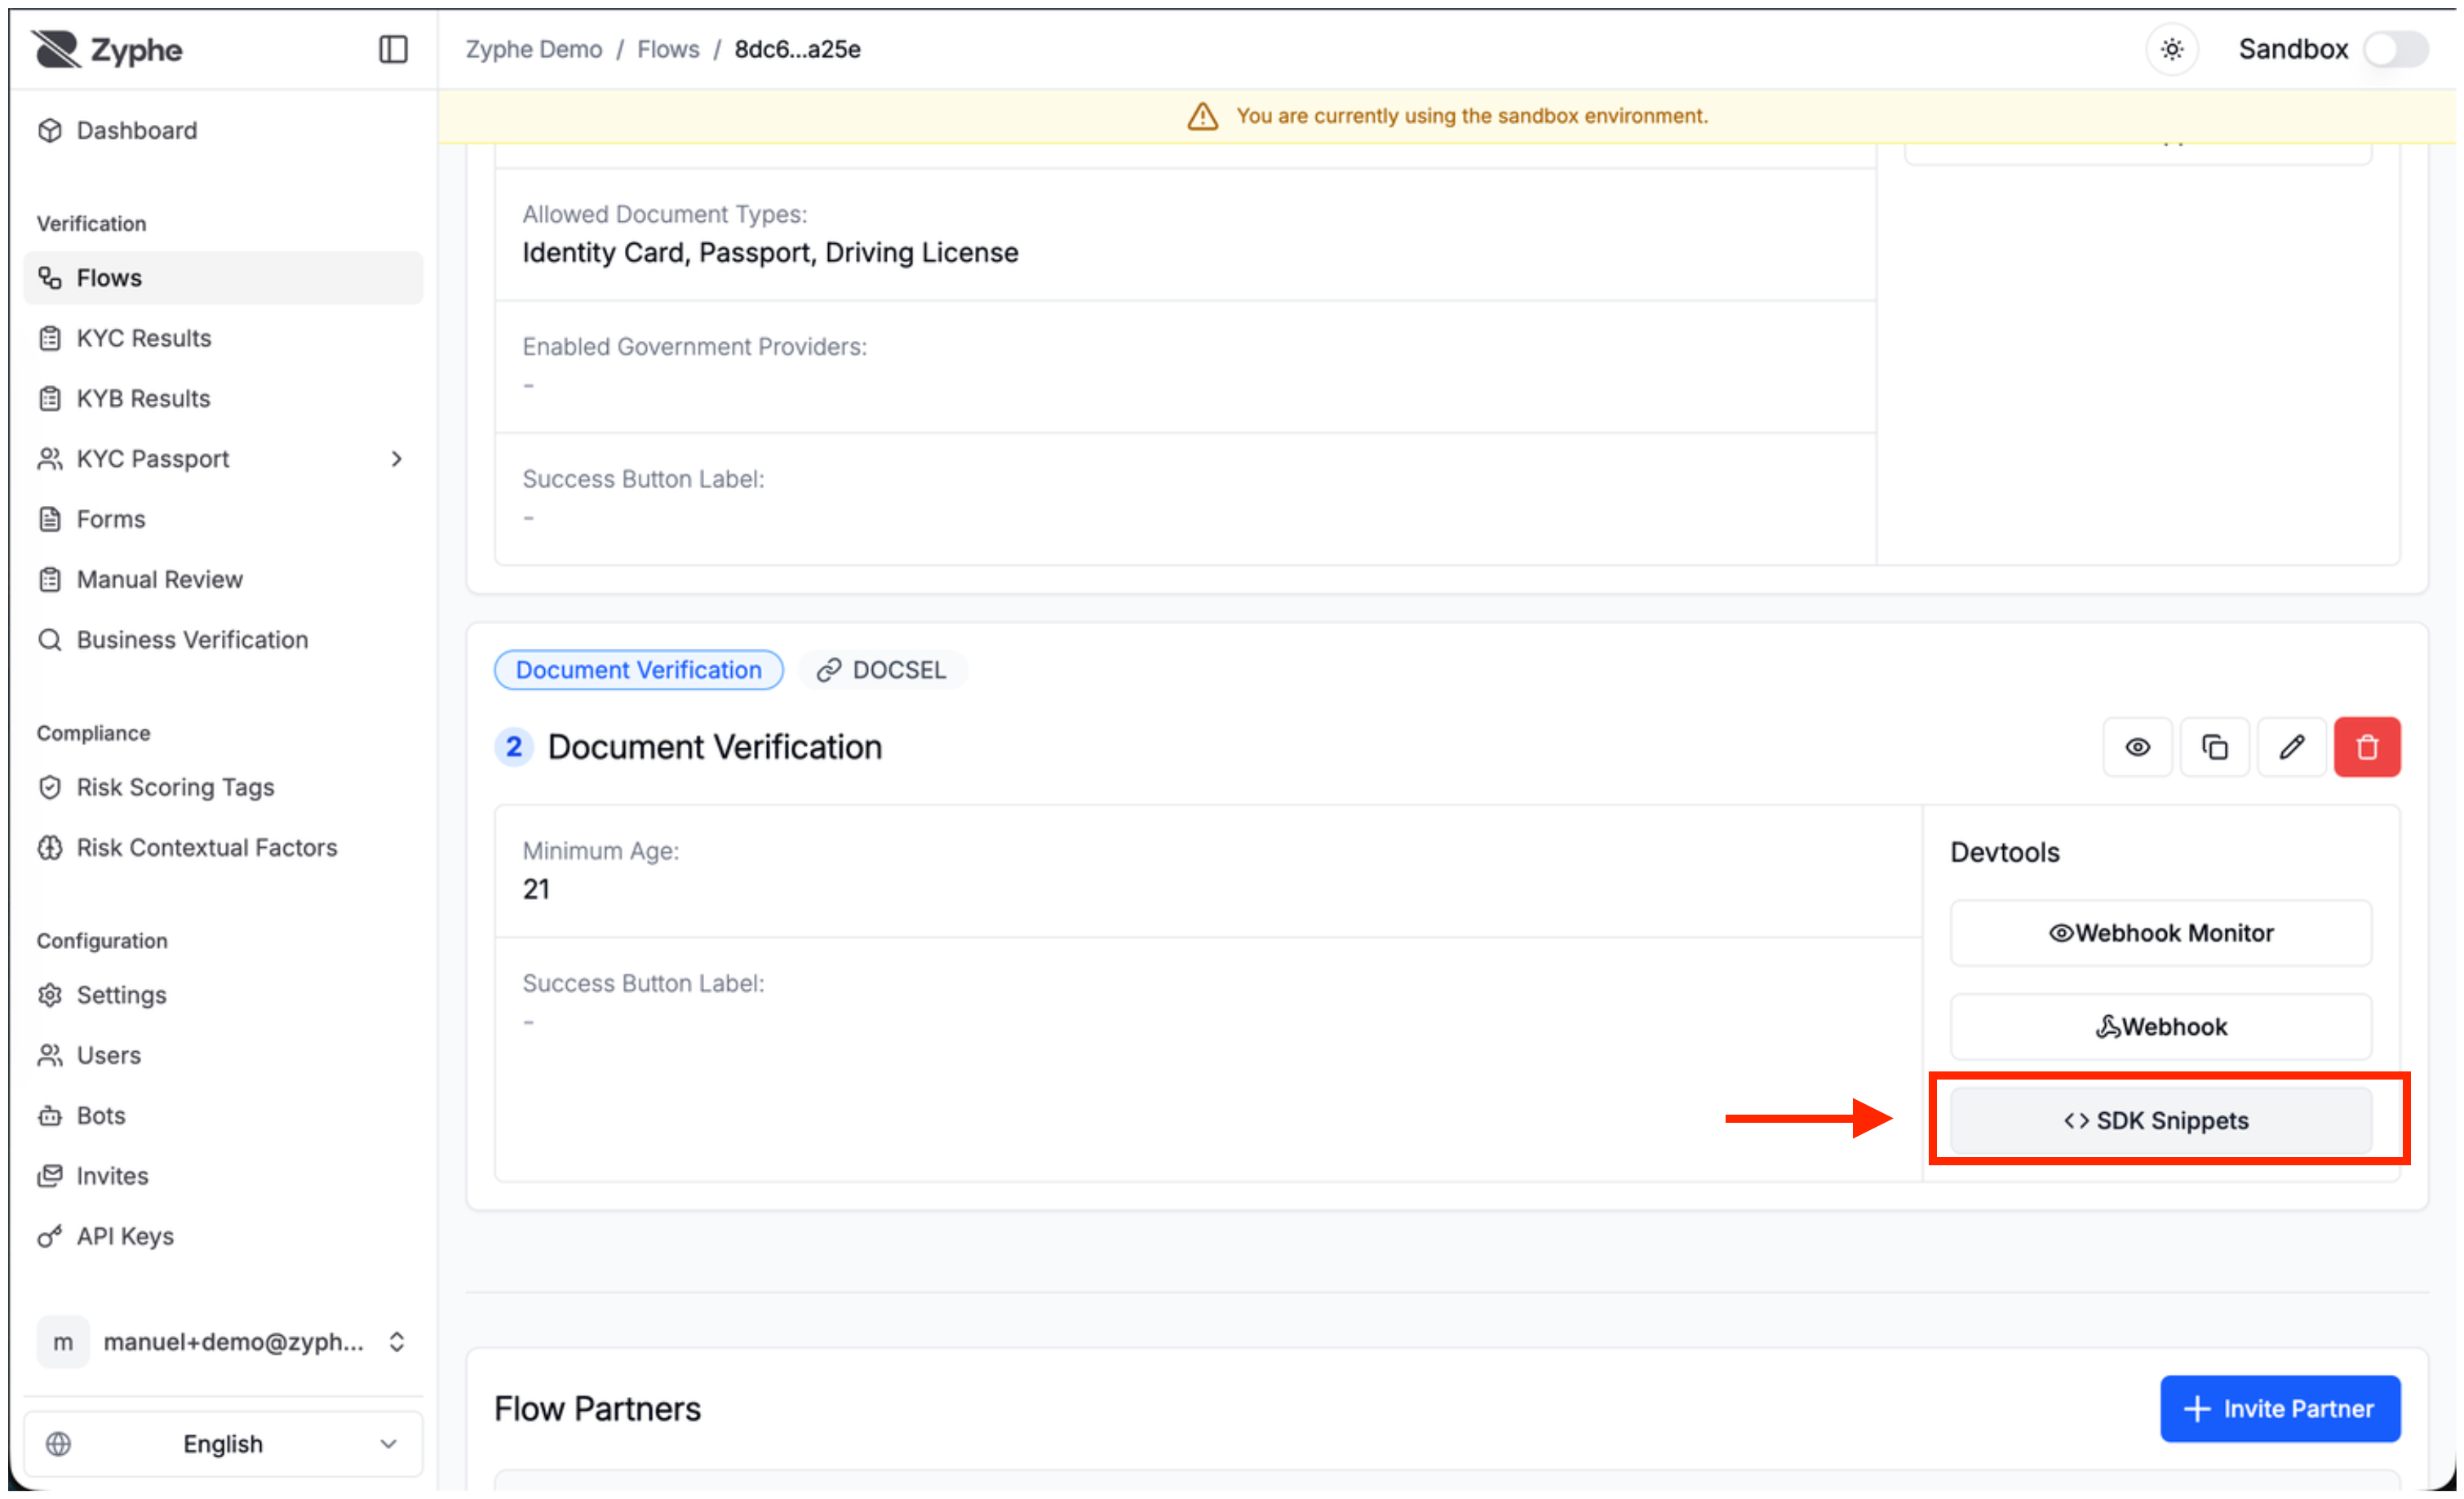Click the Bots robot icon
Image resolution: width=2464 pixels, height=1499 pixels.
(50, 1115)
